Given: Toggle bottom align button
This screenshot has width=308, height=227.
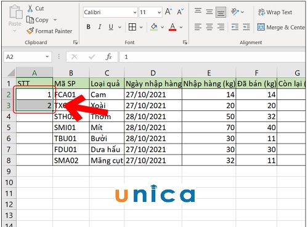Looking at the screenshot, I should click(x=221, y=12).
